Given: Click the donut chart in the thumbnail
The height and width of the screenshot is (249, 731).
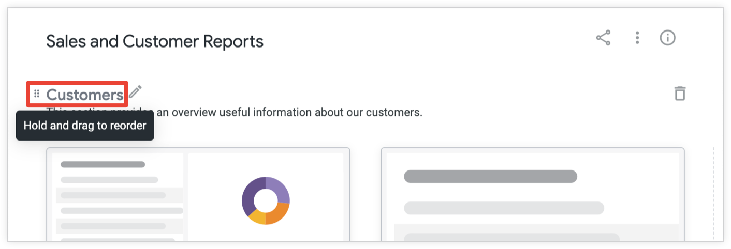Looking at the screenshot, I should [x=266, y=200].
